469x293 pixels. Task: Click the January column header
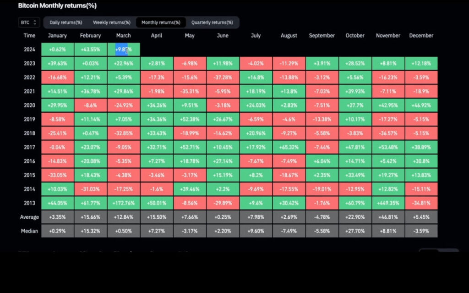click(x=57, y=35)
